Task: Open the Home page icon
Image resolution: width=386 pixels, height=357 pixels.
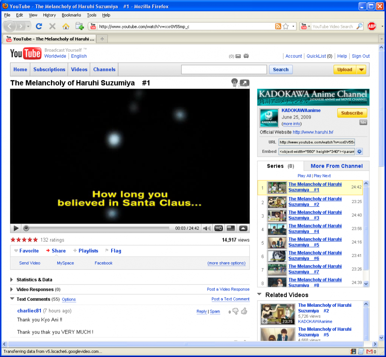Action: 66,26
